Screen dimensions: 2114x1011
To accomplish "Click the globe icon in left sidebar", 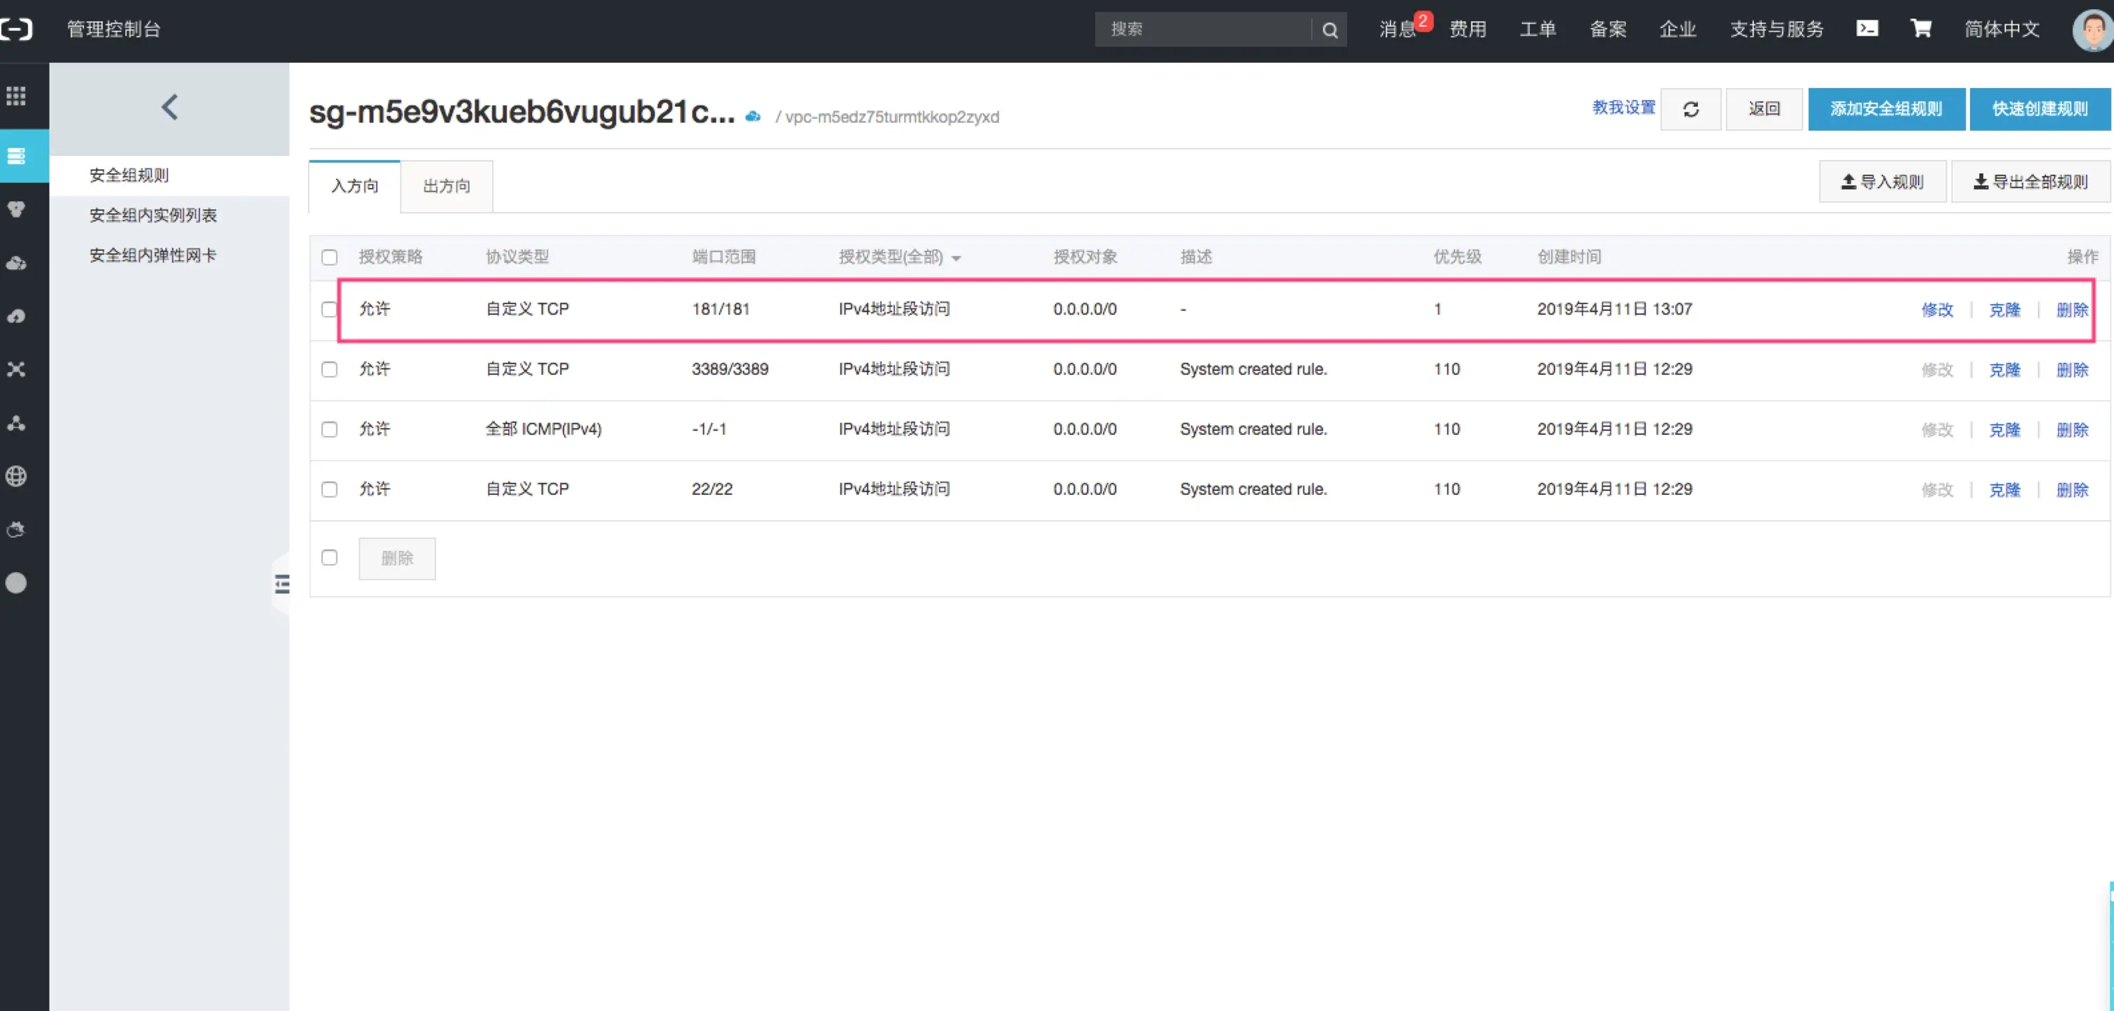I will [16, 476].
